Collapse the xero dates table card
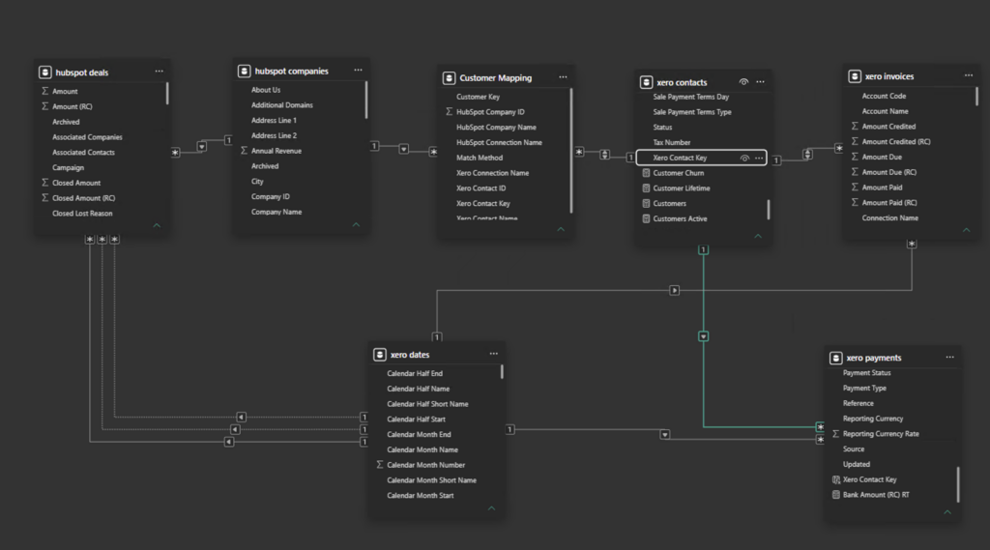 click(x=491, y=508)
